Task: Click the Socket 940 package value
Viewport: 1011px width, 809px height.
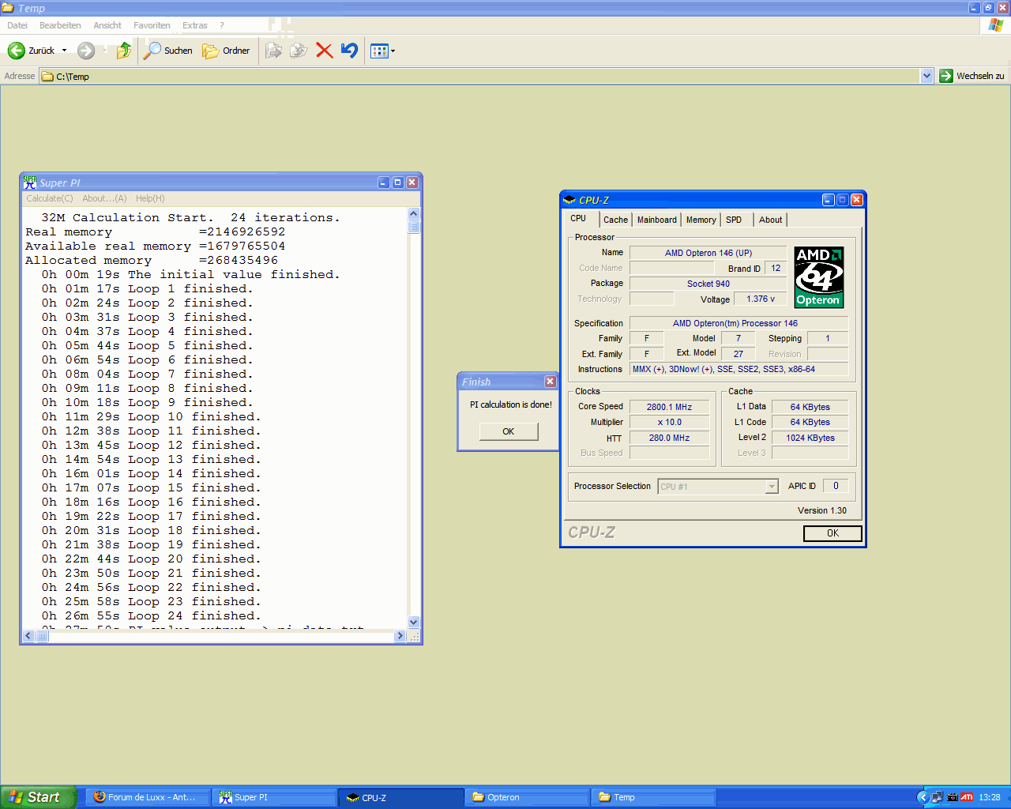Action: point(708,284)
